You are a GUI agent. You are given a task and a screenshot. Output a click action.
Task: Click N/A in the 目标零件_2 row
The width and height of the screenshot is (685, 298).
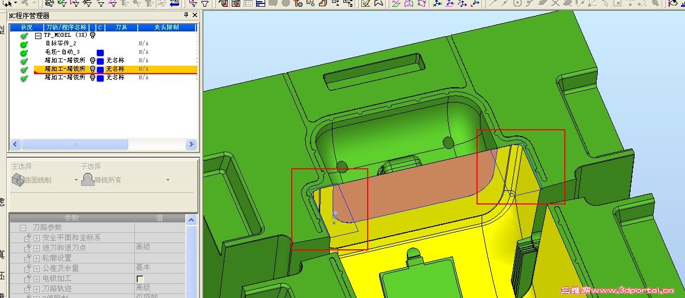(x=143, y=44)
